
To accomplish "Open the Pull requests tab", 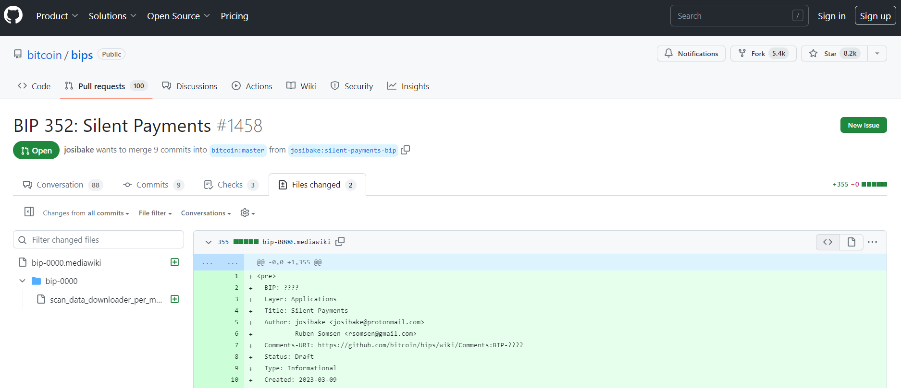I will 106,86.
